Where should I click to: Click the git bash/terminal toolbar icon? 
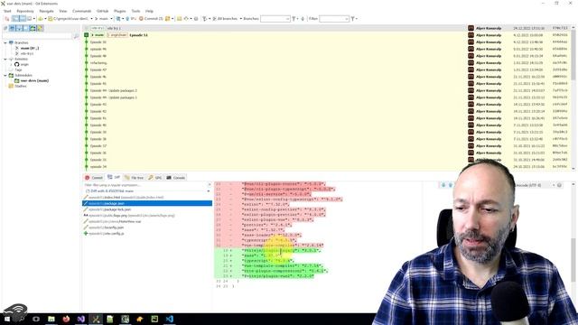click(187, 18)
